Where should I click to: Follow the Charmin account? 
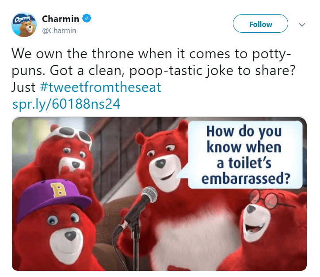260,24
